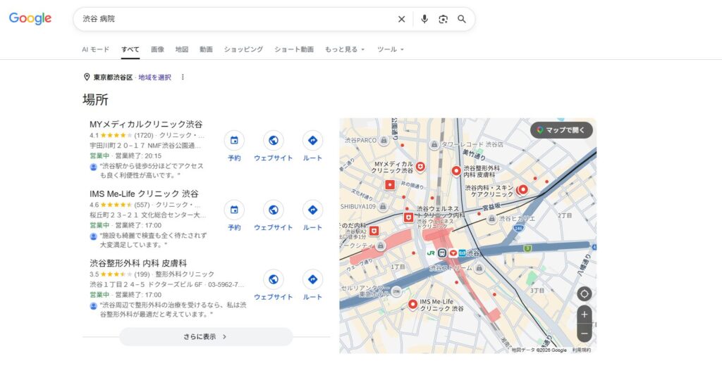Click the 地域を選択 link
The image size is (722, 368).
click(x=154, y=77)
